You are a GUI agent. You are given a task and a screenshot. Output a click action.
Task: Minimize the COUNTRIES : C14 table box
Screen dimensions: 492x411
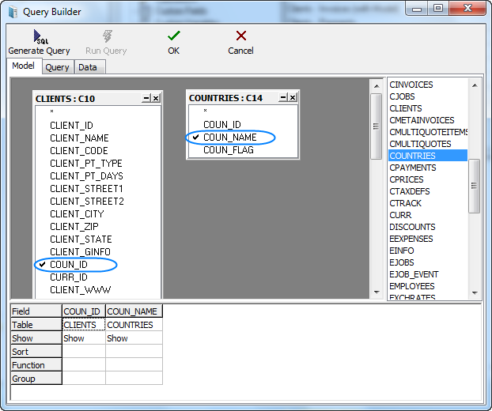(283, 97)
